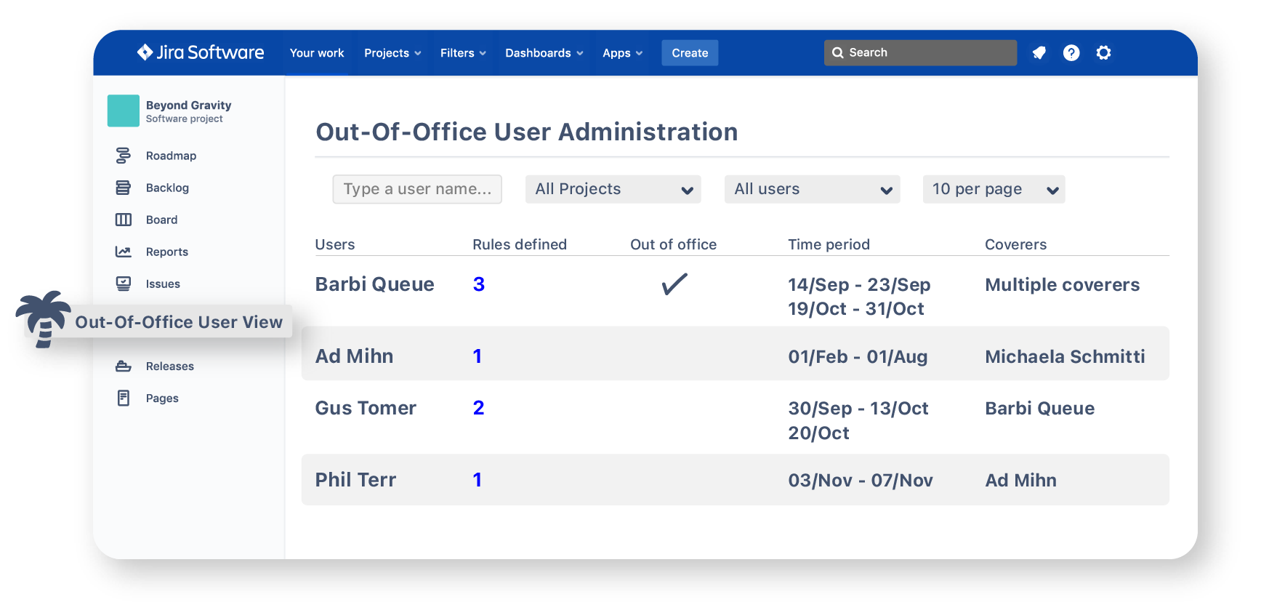Click the Users column header
This screenshot has height=613, width=1261.
(335, 244)
